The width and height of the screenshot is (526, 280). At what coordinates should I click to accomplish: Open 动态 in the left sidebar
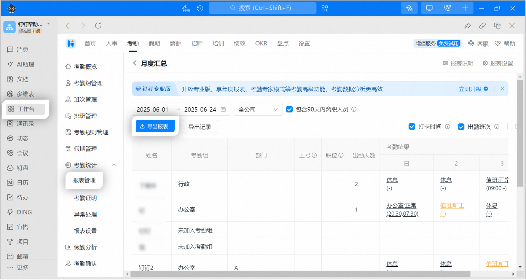(18, 139)
